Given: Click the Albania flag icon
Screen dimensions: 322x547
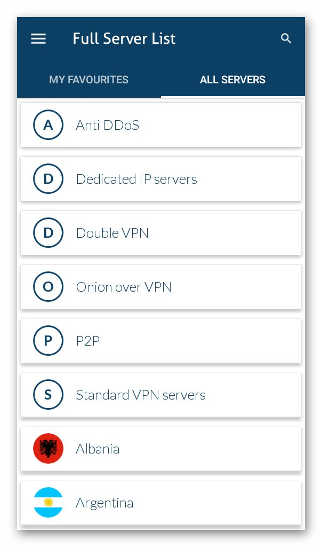Looking at the screenshot, I should [x=48, y=448].
